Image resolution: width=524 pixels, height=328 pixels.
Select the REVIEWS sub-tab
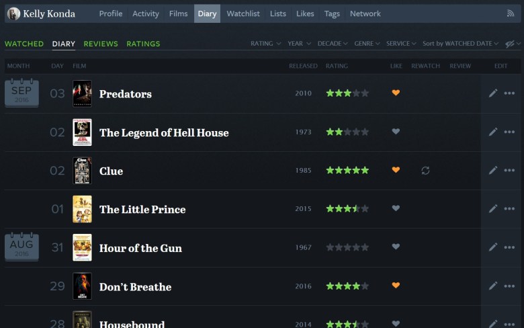point(101,44)
